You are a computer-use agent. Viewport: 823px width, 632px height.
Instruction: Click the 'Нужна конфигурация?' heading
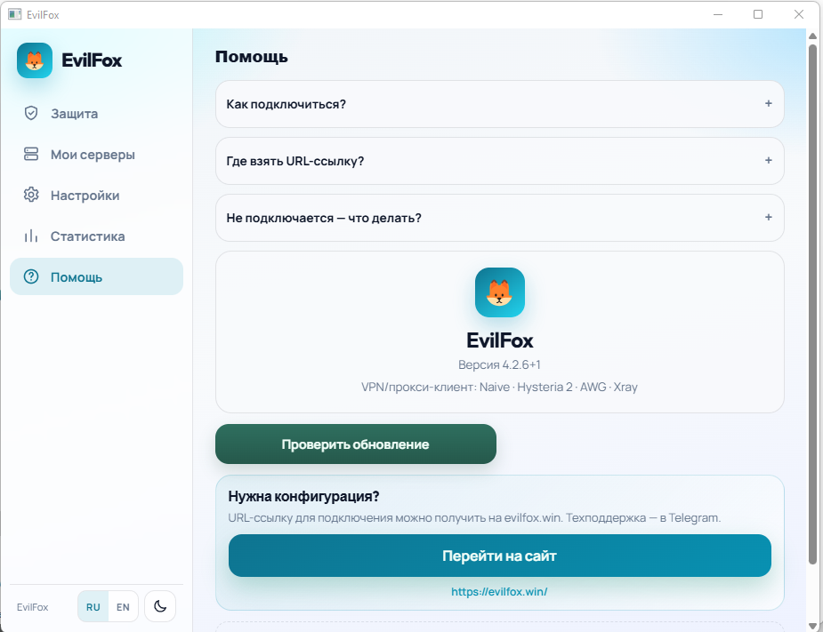(x=303, y=496)
